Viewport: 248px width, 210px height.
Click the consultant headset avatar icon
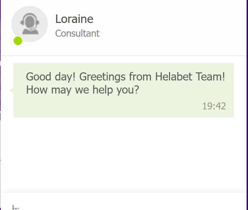30,24
